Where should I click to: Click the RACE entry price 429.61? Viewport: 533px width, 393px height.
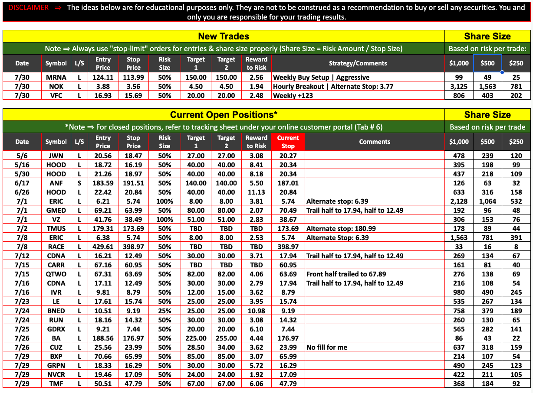pos(103,247)
